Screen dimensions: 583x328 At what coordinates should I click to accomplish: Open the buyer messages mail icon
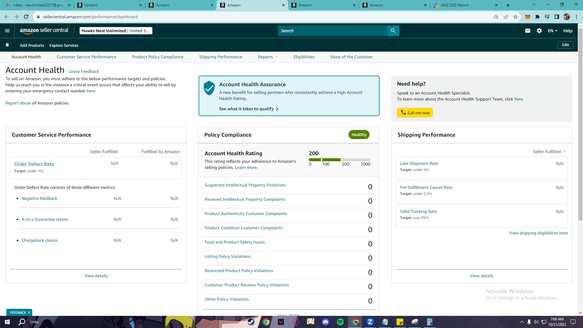[528, 31]
